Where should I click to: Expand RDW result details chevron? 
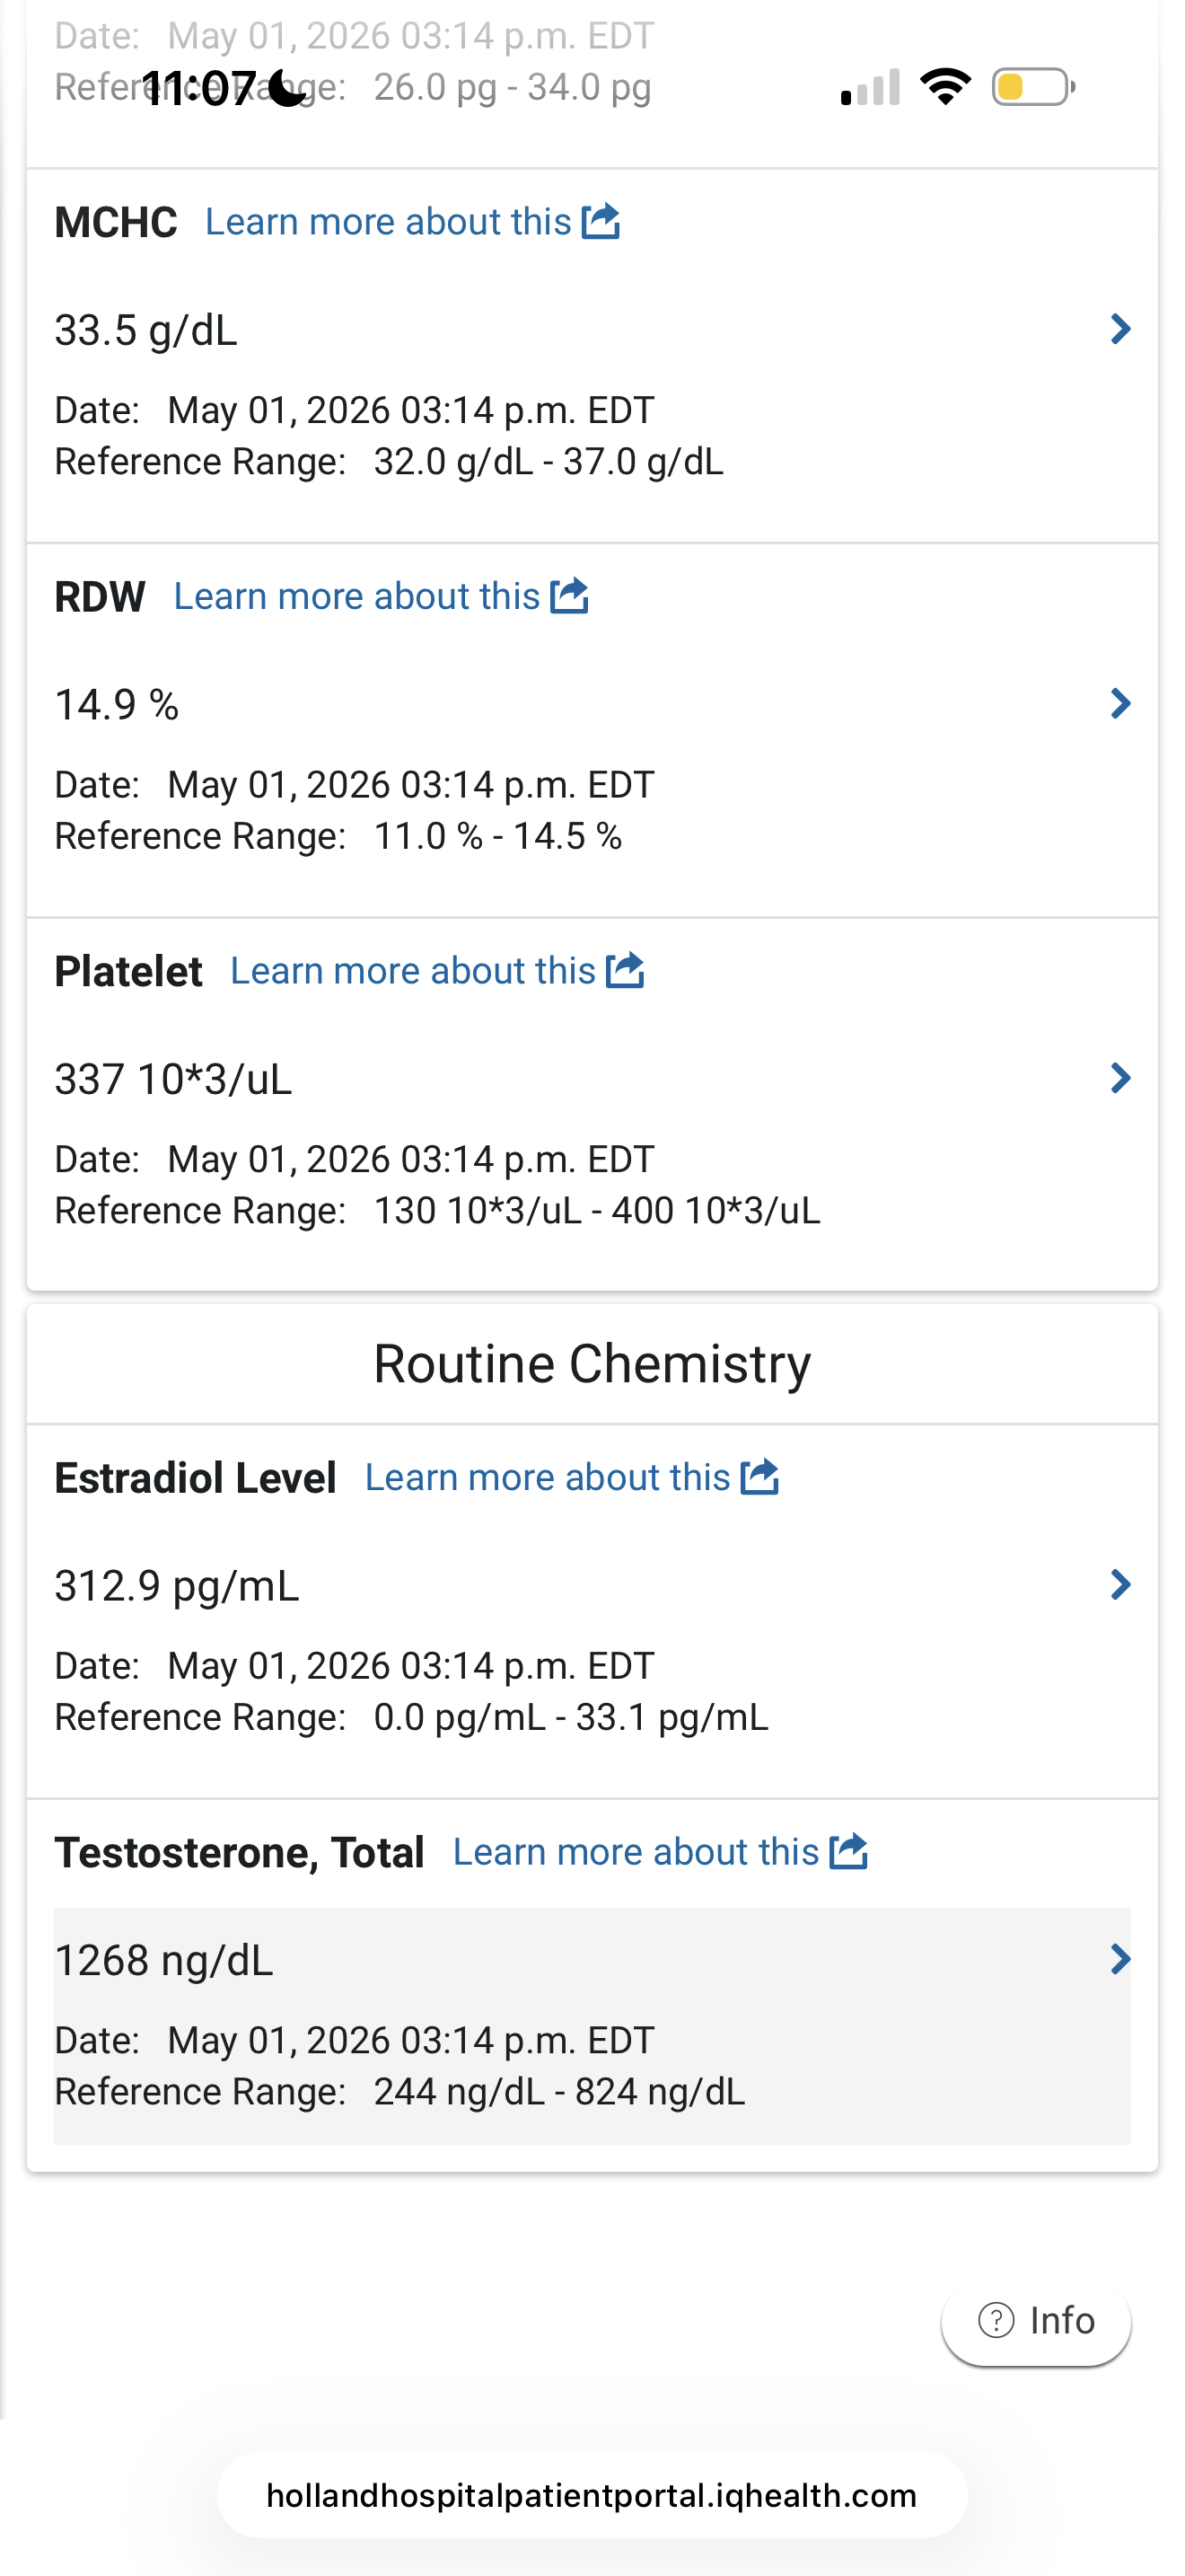[x=1120, y=703]
